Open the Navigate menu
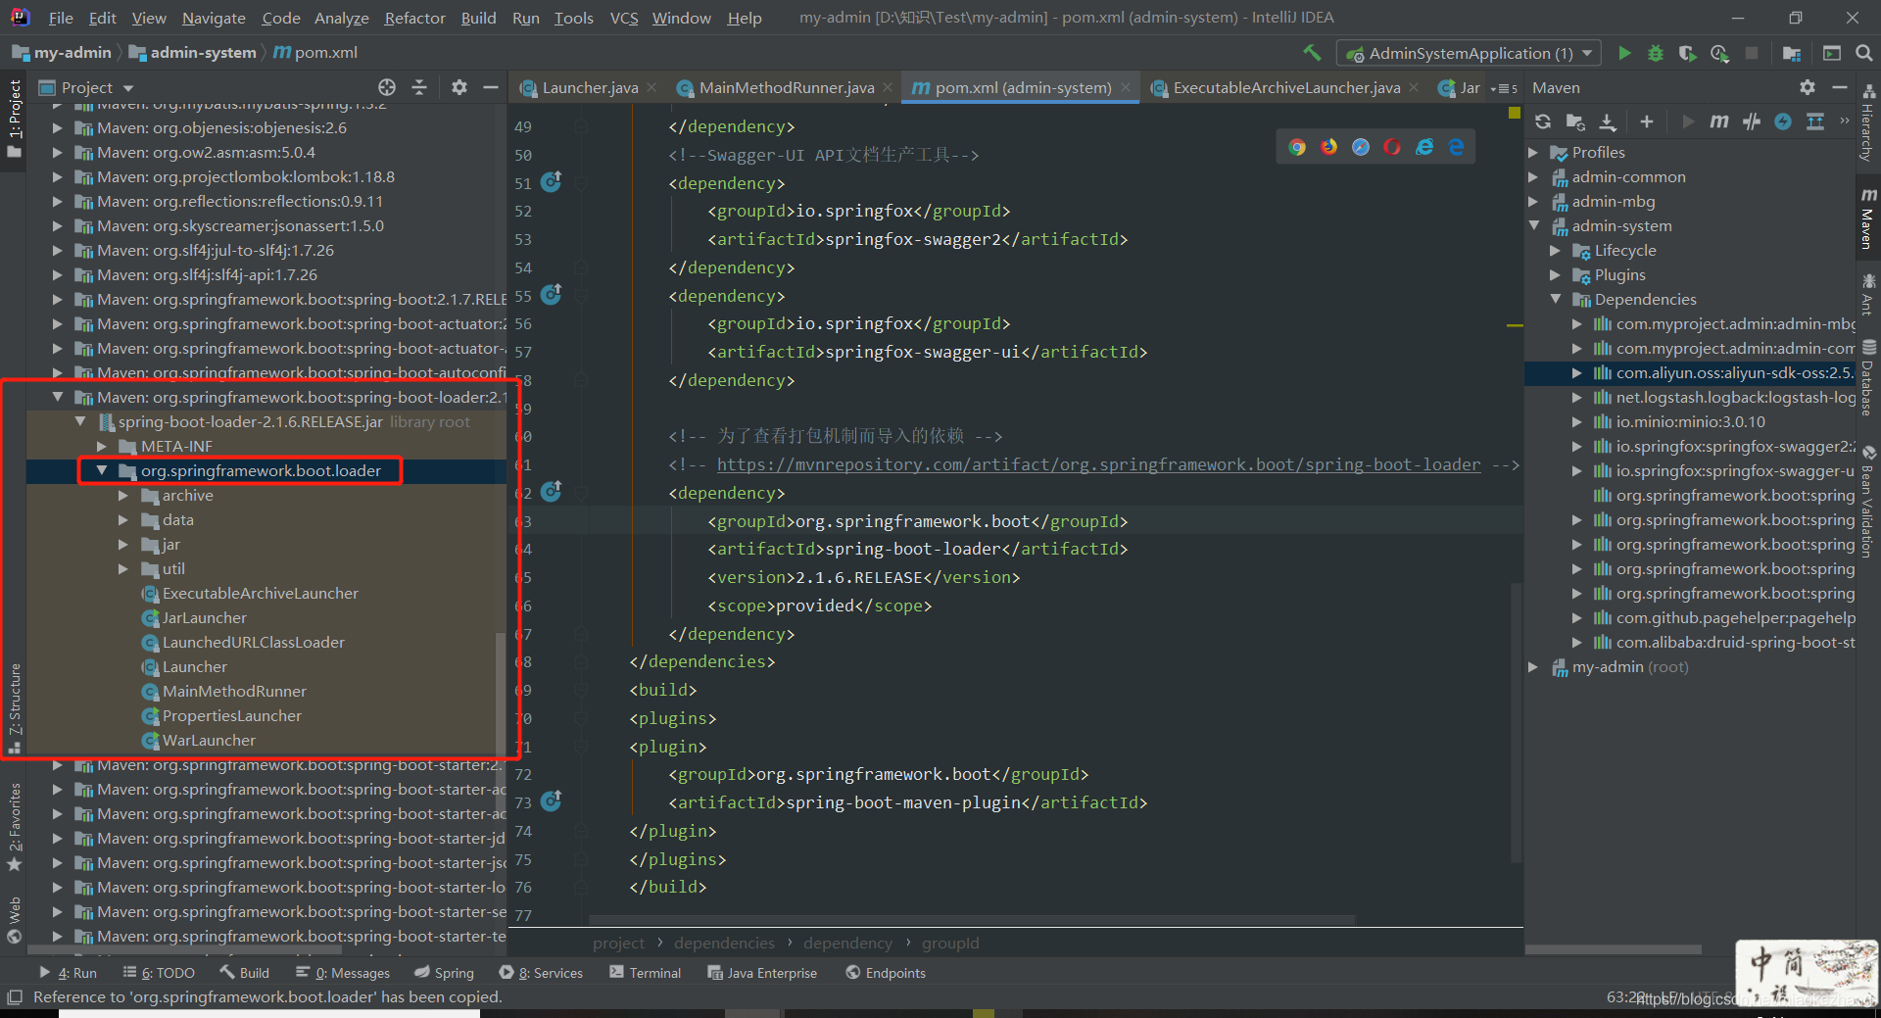 click(x=214, y=18)
